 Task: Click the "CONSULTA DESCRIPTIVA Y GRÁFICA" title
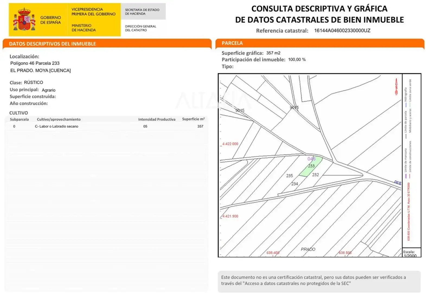coord(319,9)
